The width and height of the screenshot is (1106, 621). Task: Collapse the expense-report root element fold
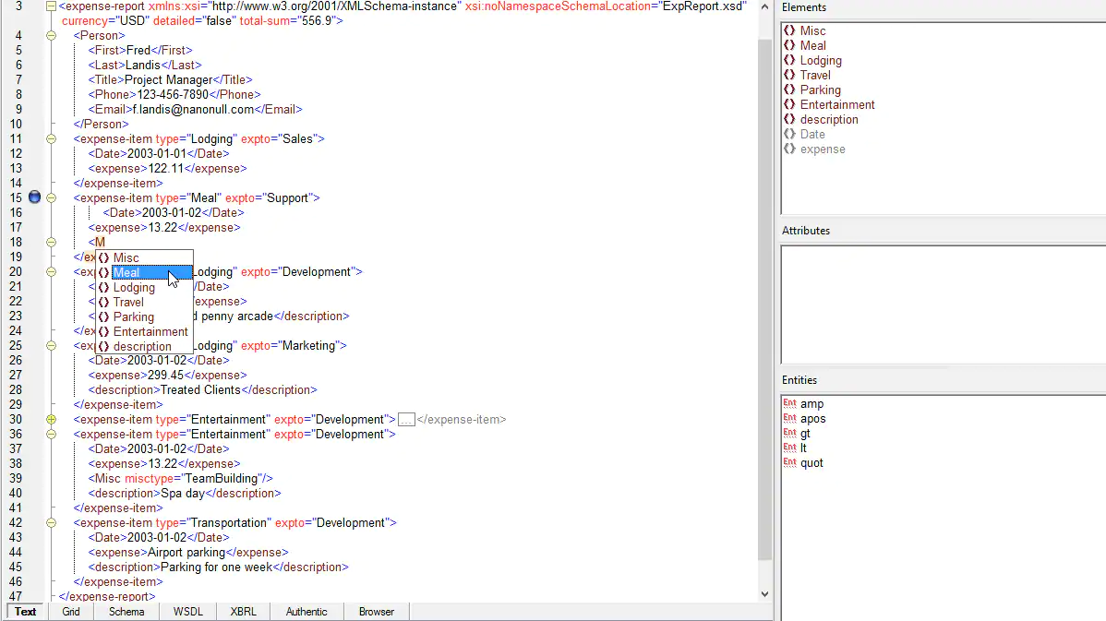[51, 6]
